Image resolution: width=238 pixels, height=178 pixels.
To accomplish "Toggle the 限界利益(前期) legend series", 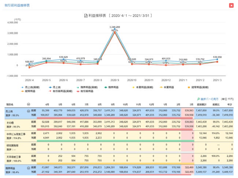I will click(87, 87).
